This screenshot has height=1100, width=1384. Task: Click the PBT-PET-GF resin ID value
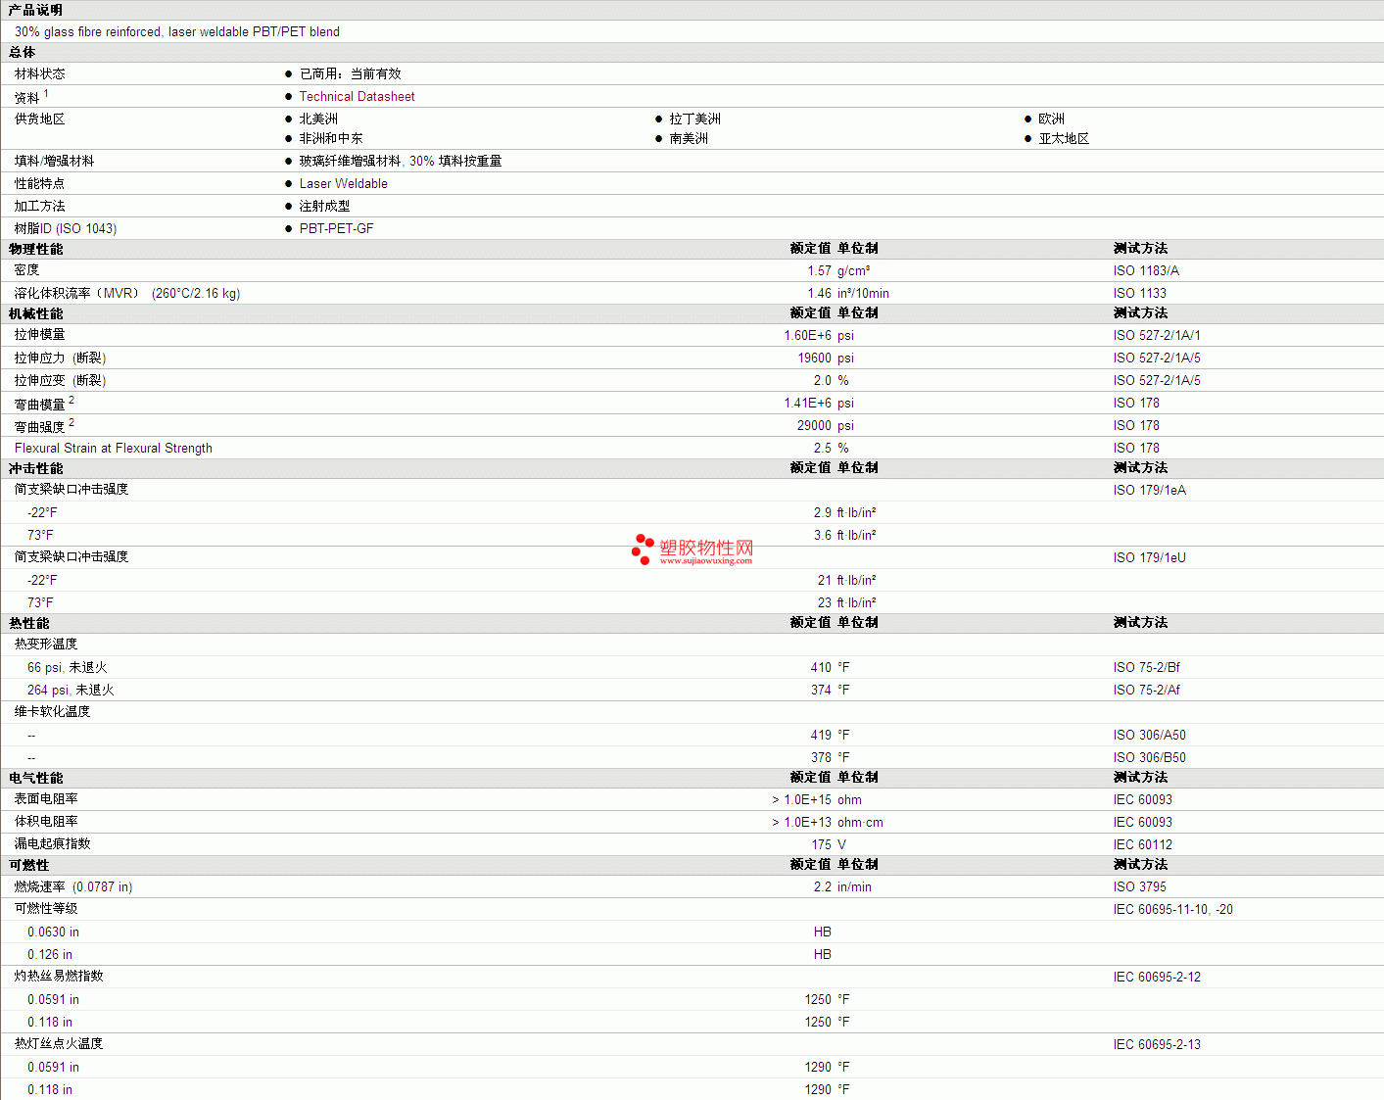(x=336, y=229)
